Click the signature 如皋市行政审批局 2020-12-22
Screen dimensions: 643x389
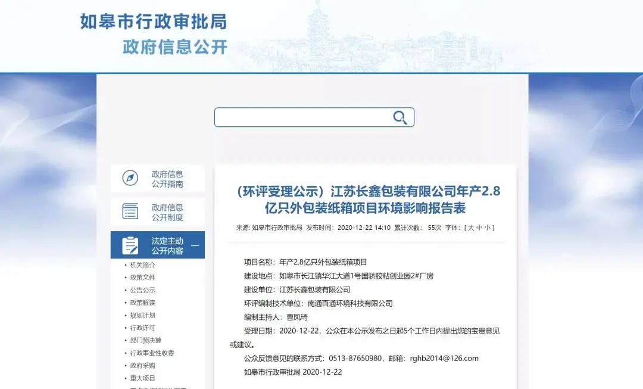click(293, 372)
